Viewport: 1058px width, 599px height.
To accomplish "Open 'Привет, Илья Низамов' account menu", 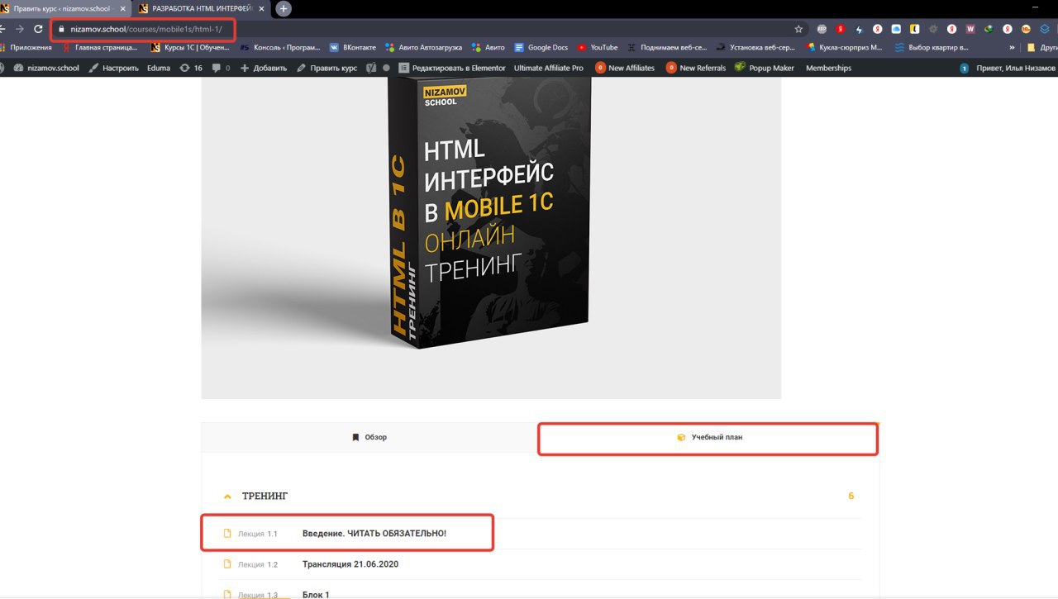I will [x=1016, y=68].
